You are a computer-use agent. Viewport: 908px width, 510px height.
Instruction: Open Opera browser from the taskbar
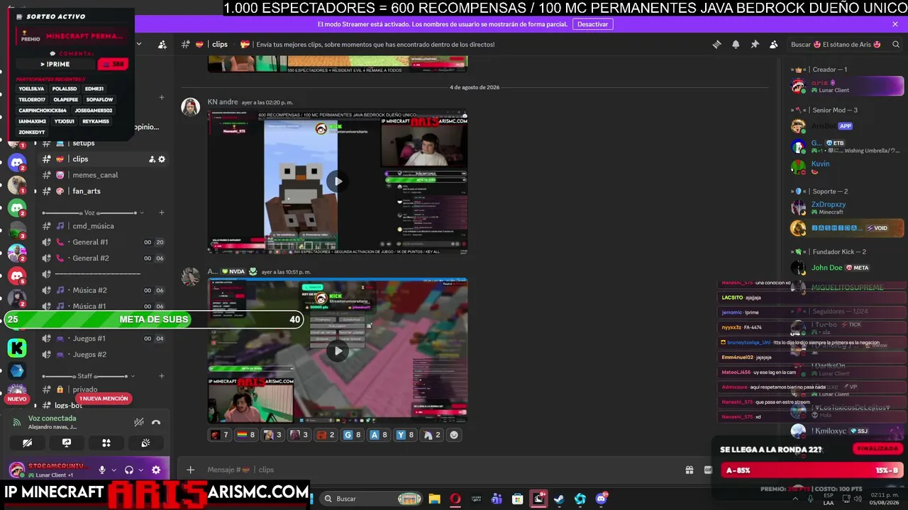click(455, 499)
